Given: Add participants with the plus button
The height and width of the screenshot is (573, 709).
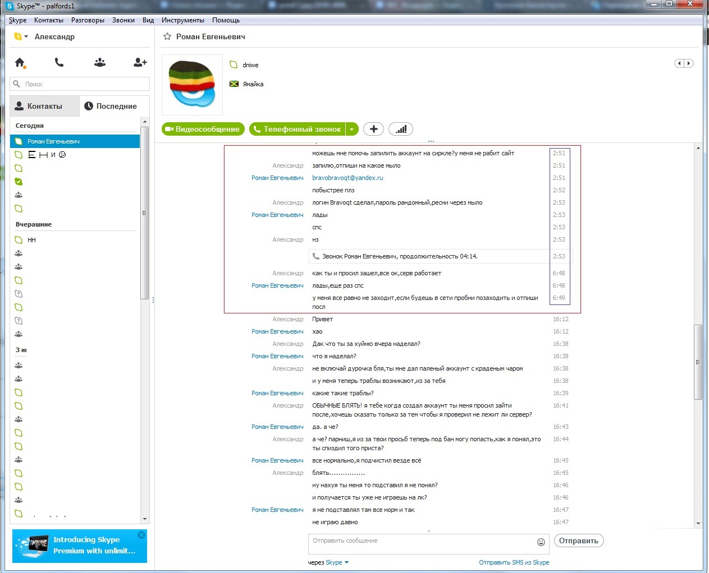Looking at the screenshot, I should [x=373, y=129].
